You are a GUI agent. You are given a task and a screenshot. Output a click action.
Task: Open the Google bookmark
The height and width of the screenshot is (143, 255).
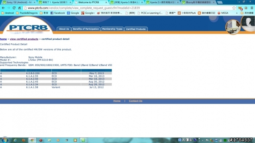coord(73,13)
